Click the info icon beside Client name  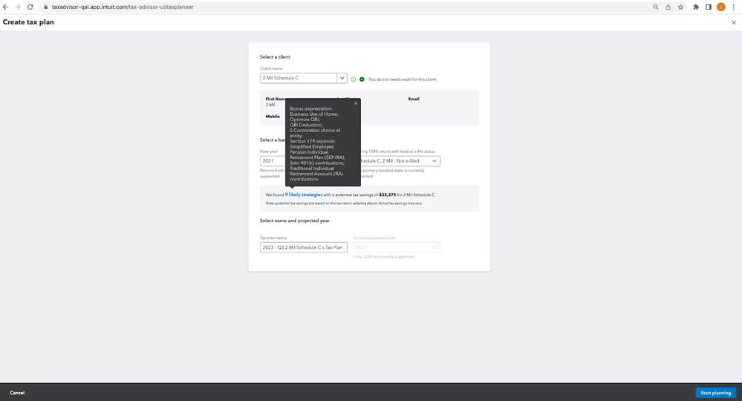coord(353,79)
